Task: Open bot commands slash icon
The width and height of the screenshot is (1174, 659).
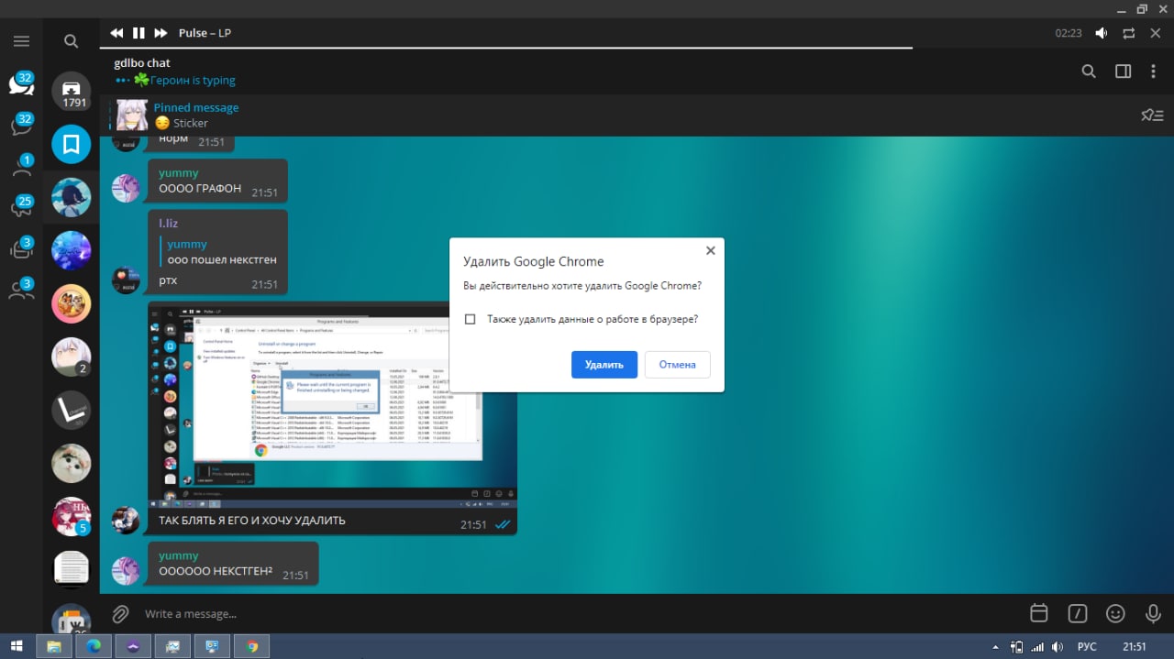Action: pos(1077,613)
